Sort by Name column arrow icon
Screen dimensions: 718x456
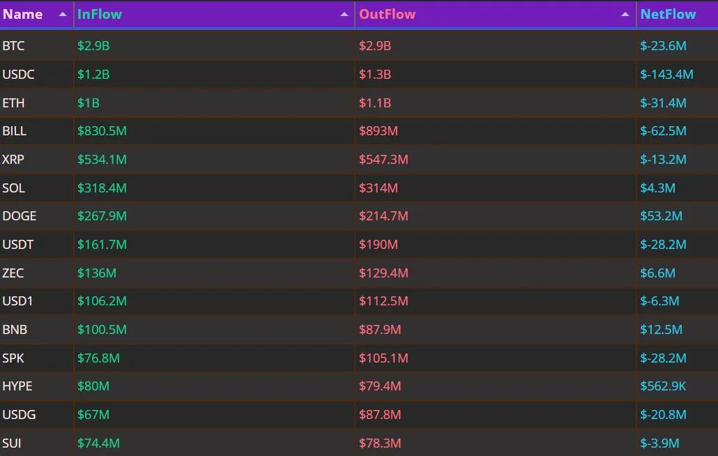pos(63,15)
